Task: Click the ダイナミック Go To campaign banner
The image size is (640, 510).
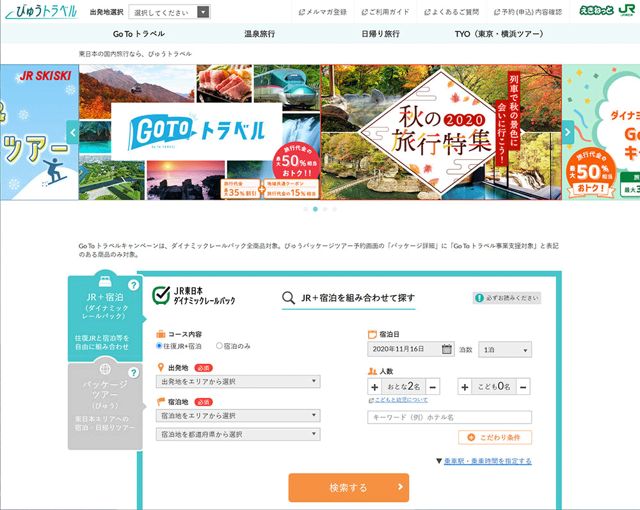Action: pyautogui.click(x=601, y=132)
